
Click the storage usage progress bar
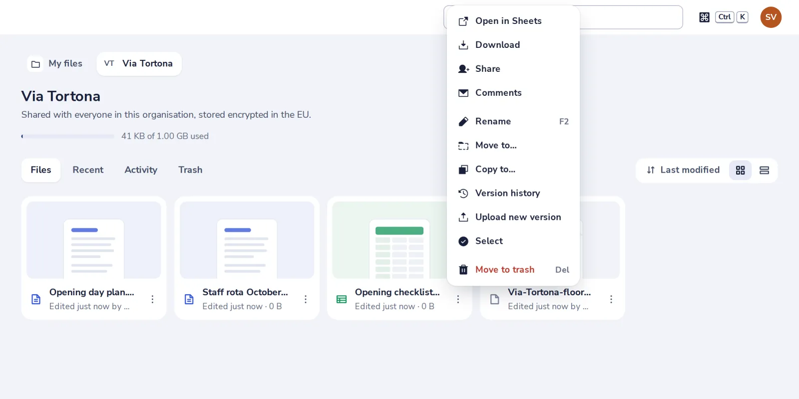tap(68, 136)
